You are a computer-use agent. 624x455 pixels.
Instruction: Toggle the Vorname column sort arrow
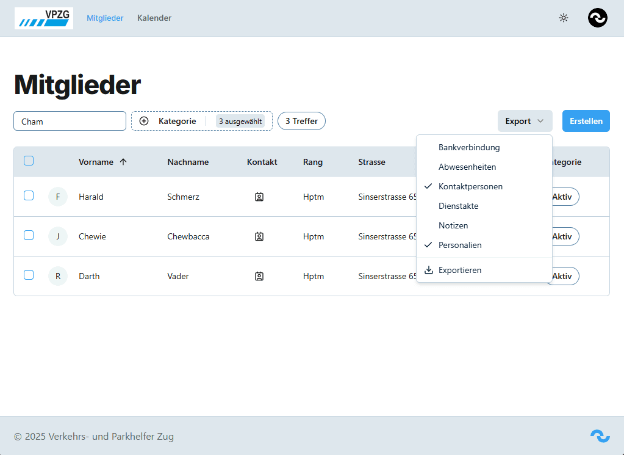point(123,162)
